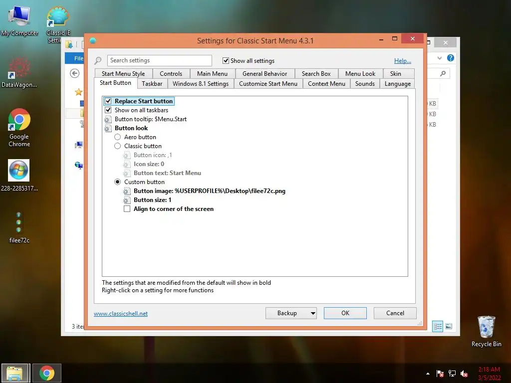Click OK to apply settings
The width and height of the screenshot is (511, 383).
(x=345, y=313)
